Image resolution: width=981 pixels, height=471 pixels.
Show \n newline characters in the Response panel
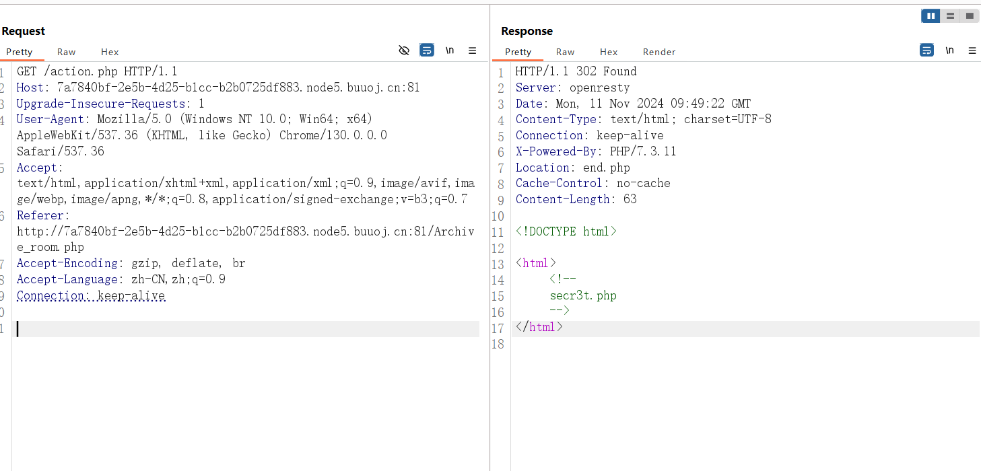[x=949, y=50]
